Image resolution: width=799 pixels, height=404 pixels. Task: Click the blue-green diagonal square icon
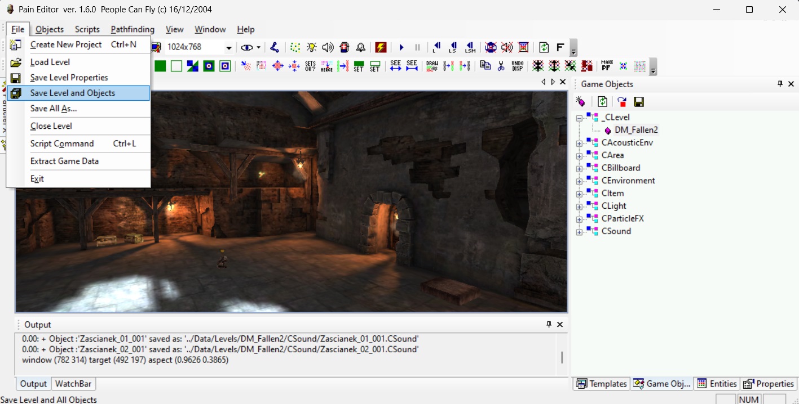[x=193, y=66]
